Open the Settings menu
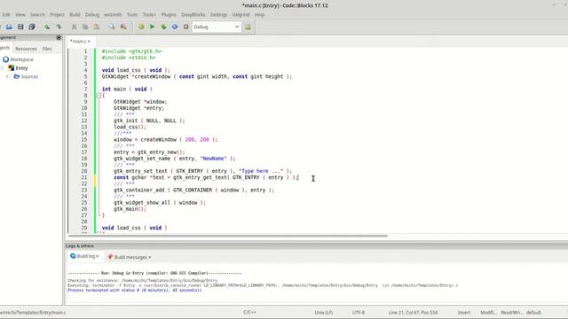 click(218, 14)
